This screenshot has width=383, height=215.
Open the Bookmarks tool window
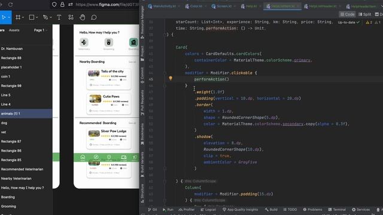pos(142,134)
